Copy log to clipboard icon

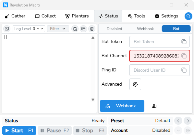tap(75, 29)
